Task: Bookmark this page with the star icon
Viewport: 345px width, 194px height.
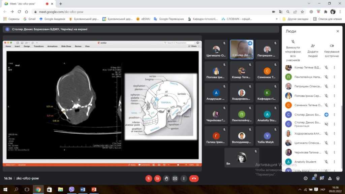Action: click(x=302, y=11)
